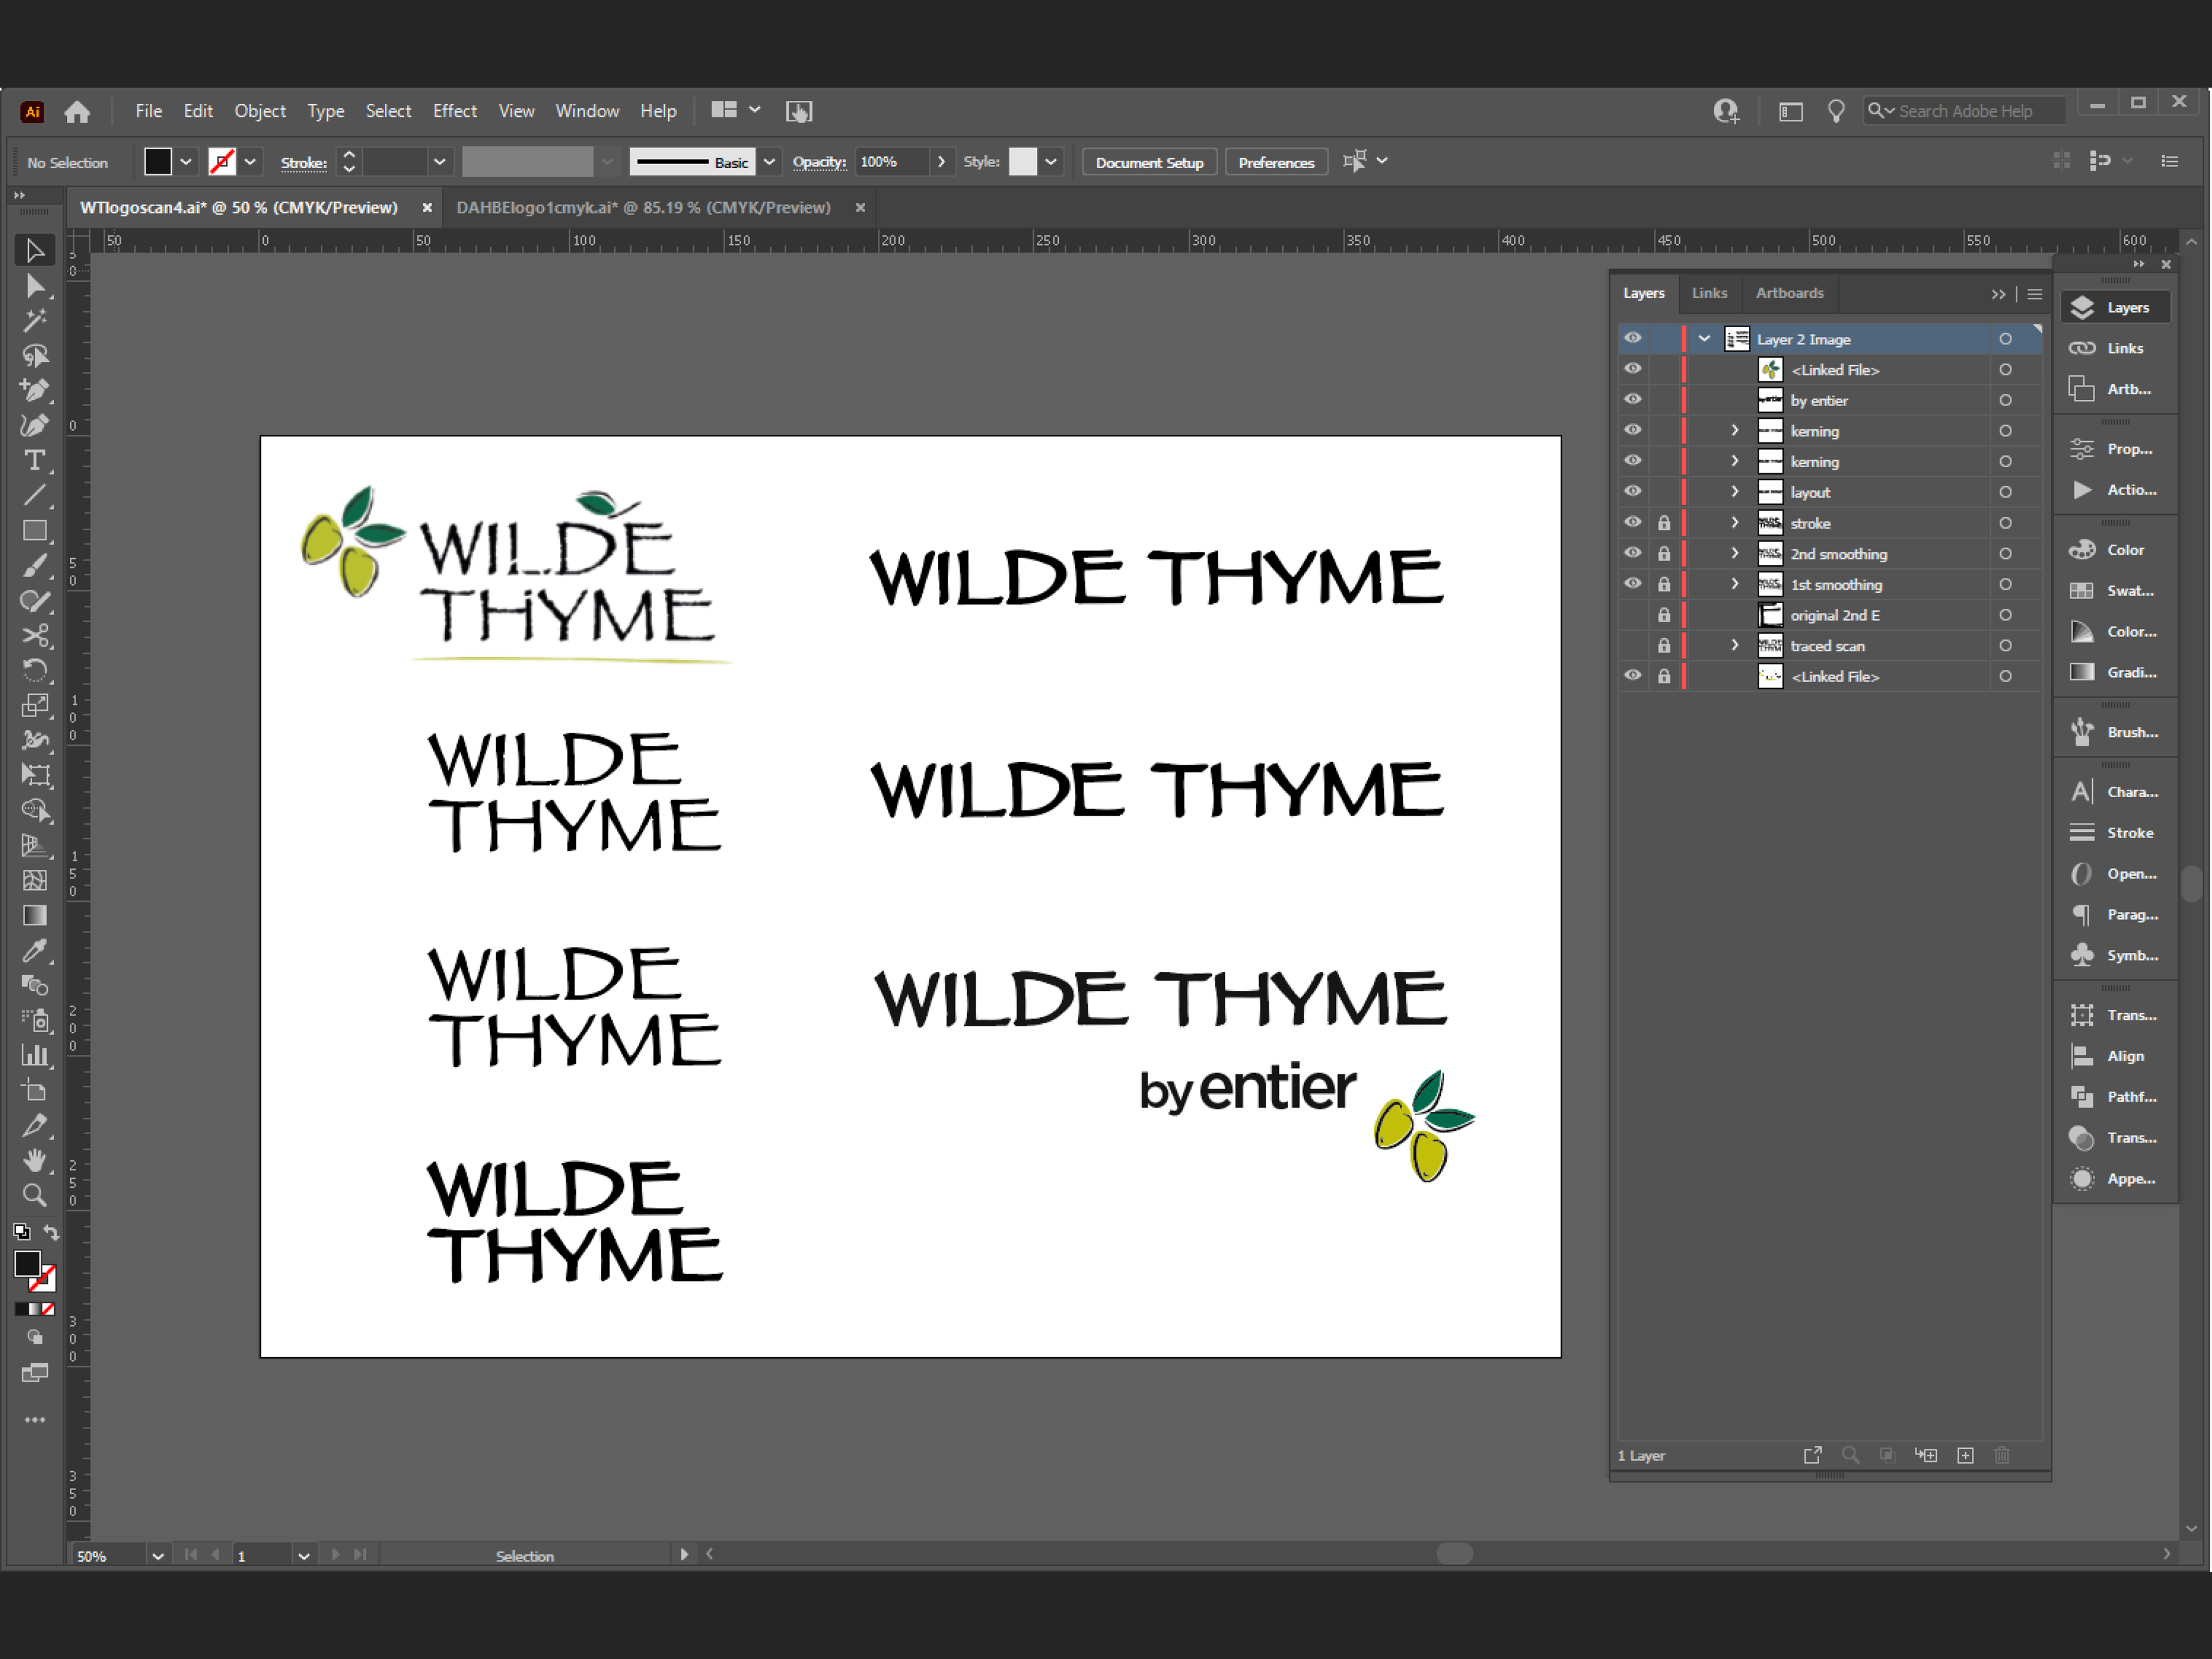
Task: Select the Rectangle tool
Action: (34, 531)
